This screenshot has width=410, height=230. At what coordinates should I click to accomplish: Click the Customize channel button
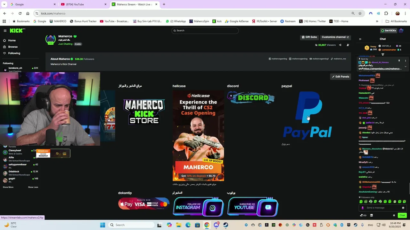click(335, 37)
